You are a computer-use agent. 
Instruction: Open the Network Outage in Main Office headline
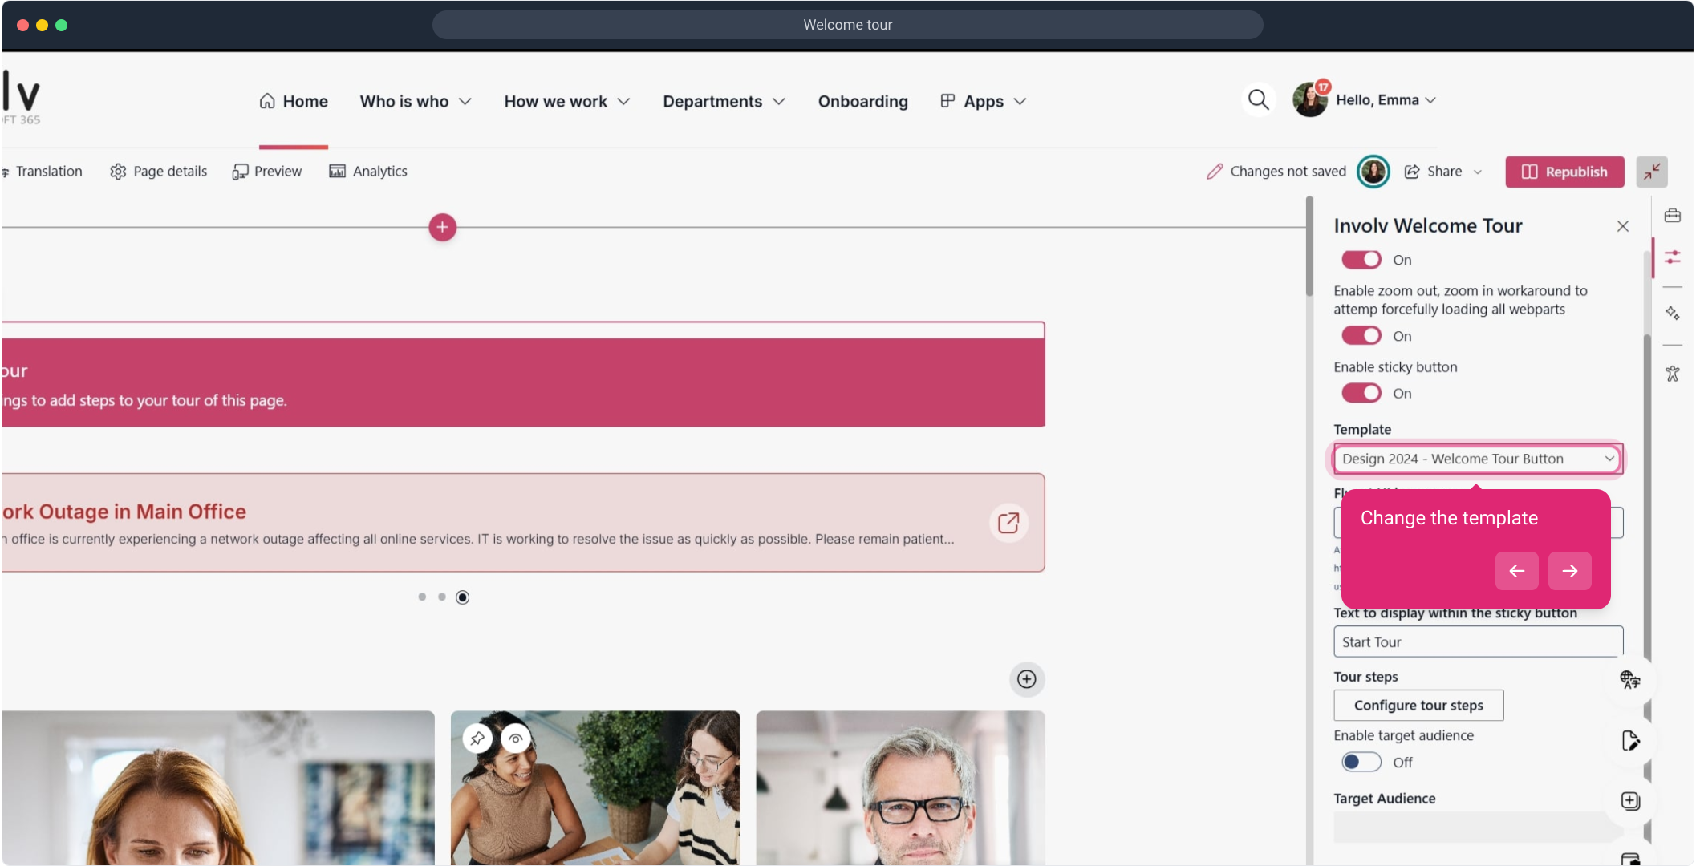(x=124, y=512)
